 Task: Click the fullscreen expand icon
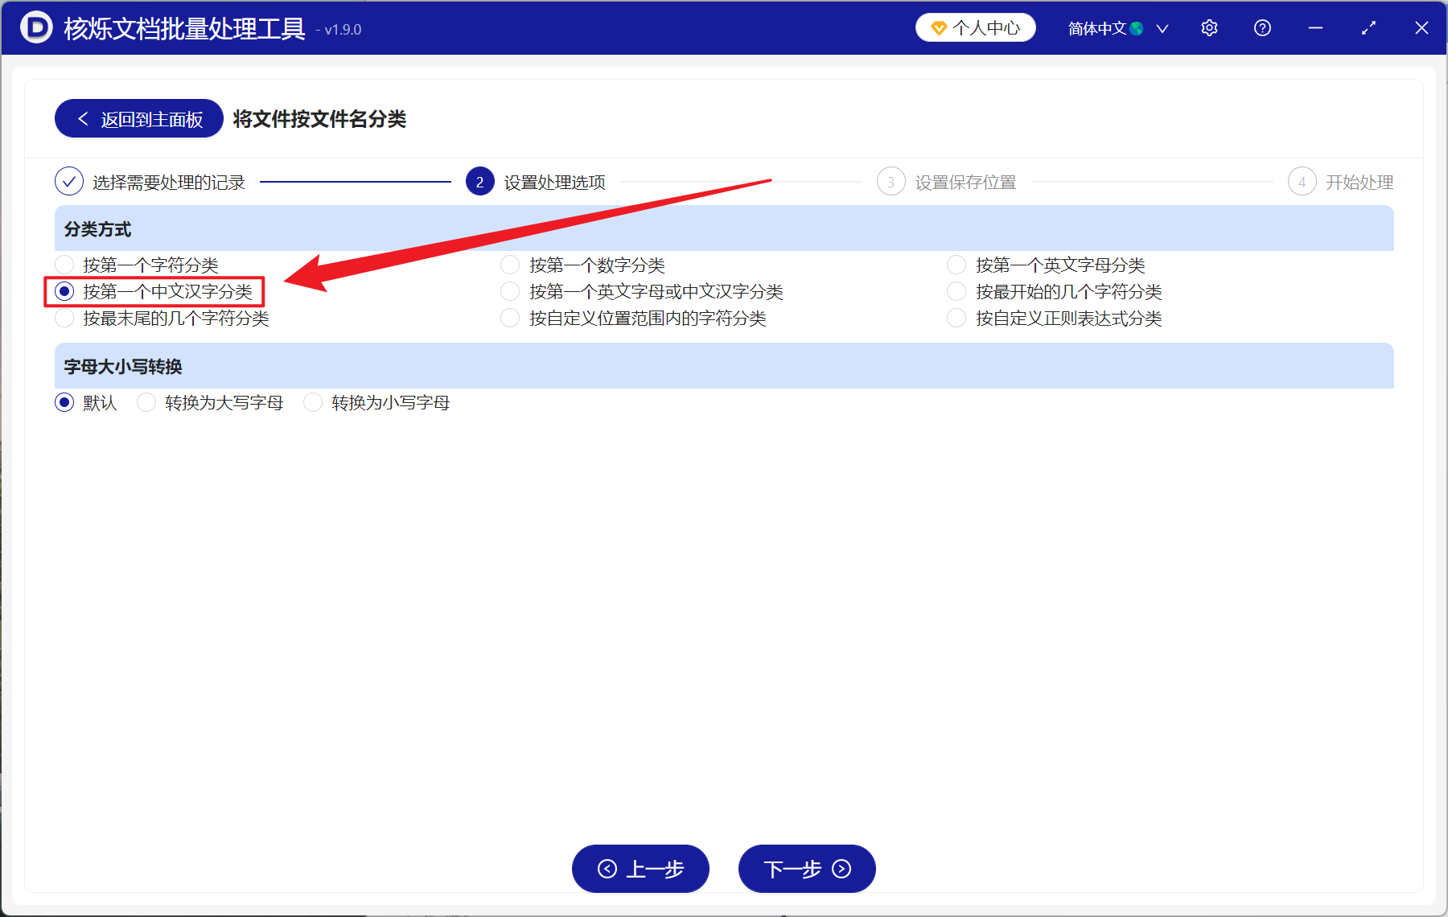(1368, 27)
